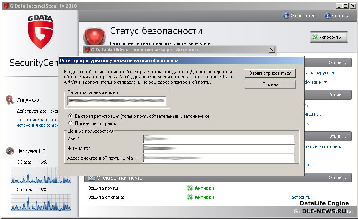Screen dimensions: 358x219
Task: Click the License ribbon icon
Action: point(10,100)
